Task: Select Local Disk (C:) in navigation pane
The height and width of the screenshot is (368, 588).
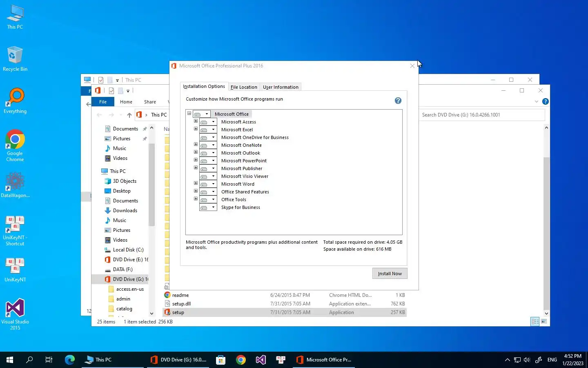Action: click(128, 250)
